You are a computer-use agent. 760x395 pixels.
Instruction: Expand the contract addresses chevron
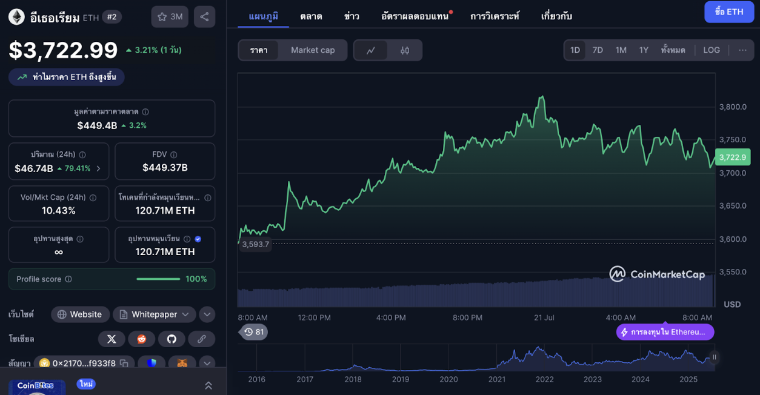207,363
